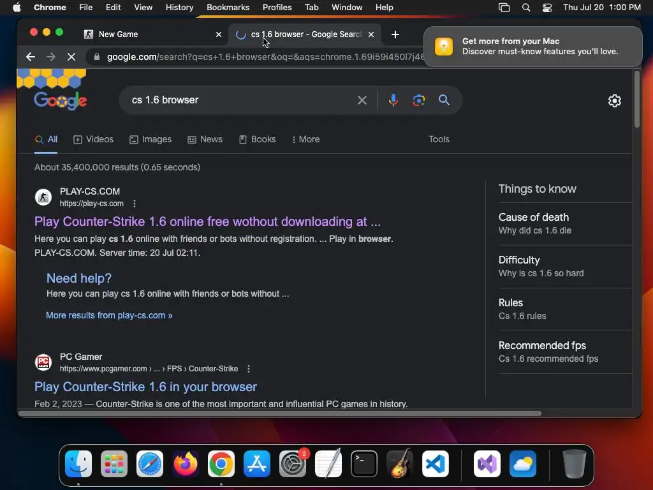Screen dimensions: 653x490
Task: Open the Profiles menu
Action: click(x=277, y=8)
